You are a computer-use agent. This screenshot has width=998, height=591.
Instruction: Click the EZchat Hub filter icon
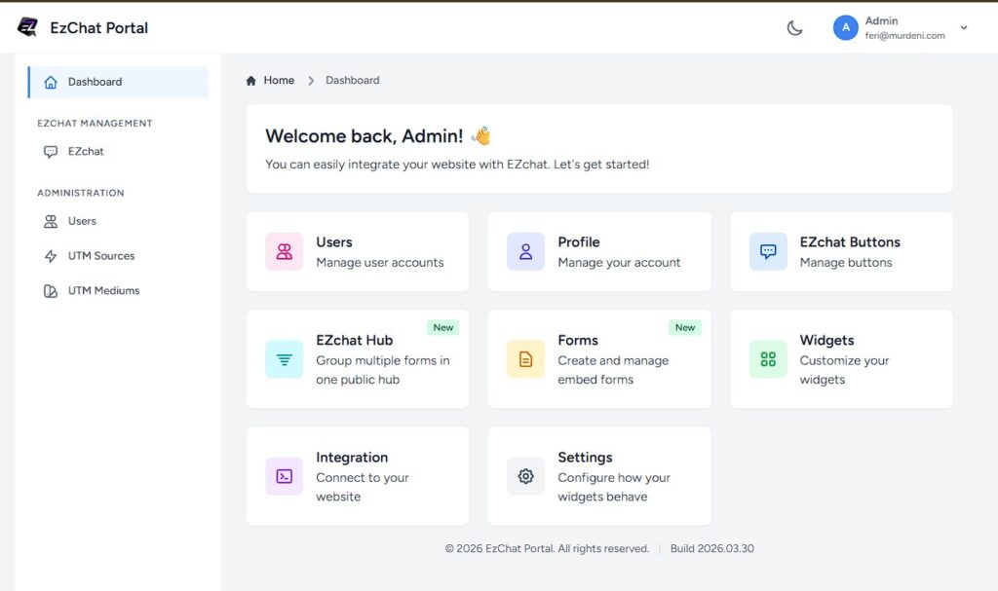tap(285, 359)
